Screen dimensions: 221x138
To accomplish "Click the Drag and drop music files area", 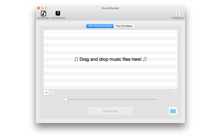I will coord(110,60).
